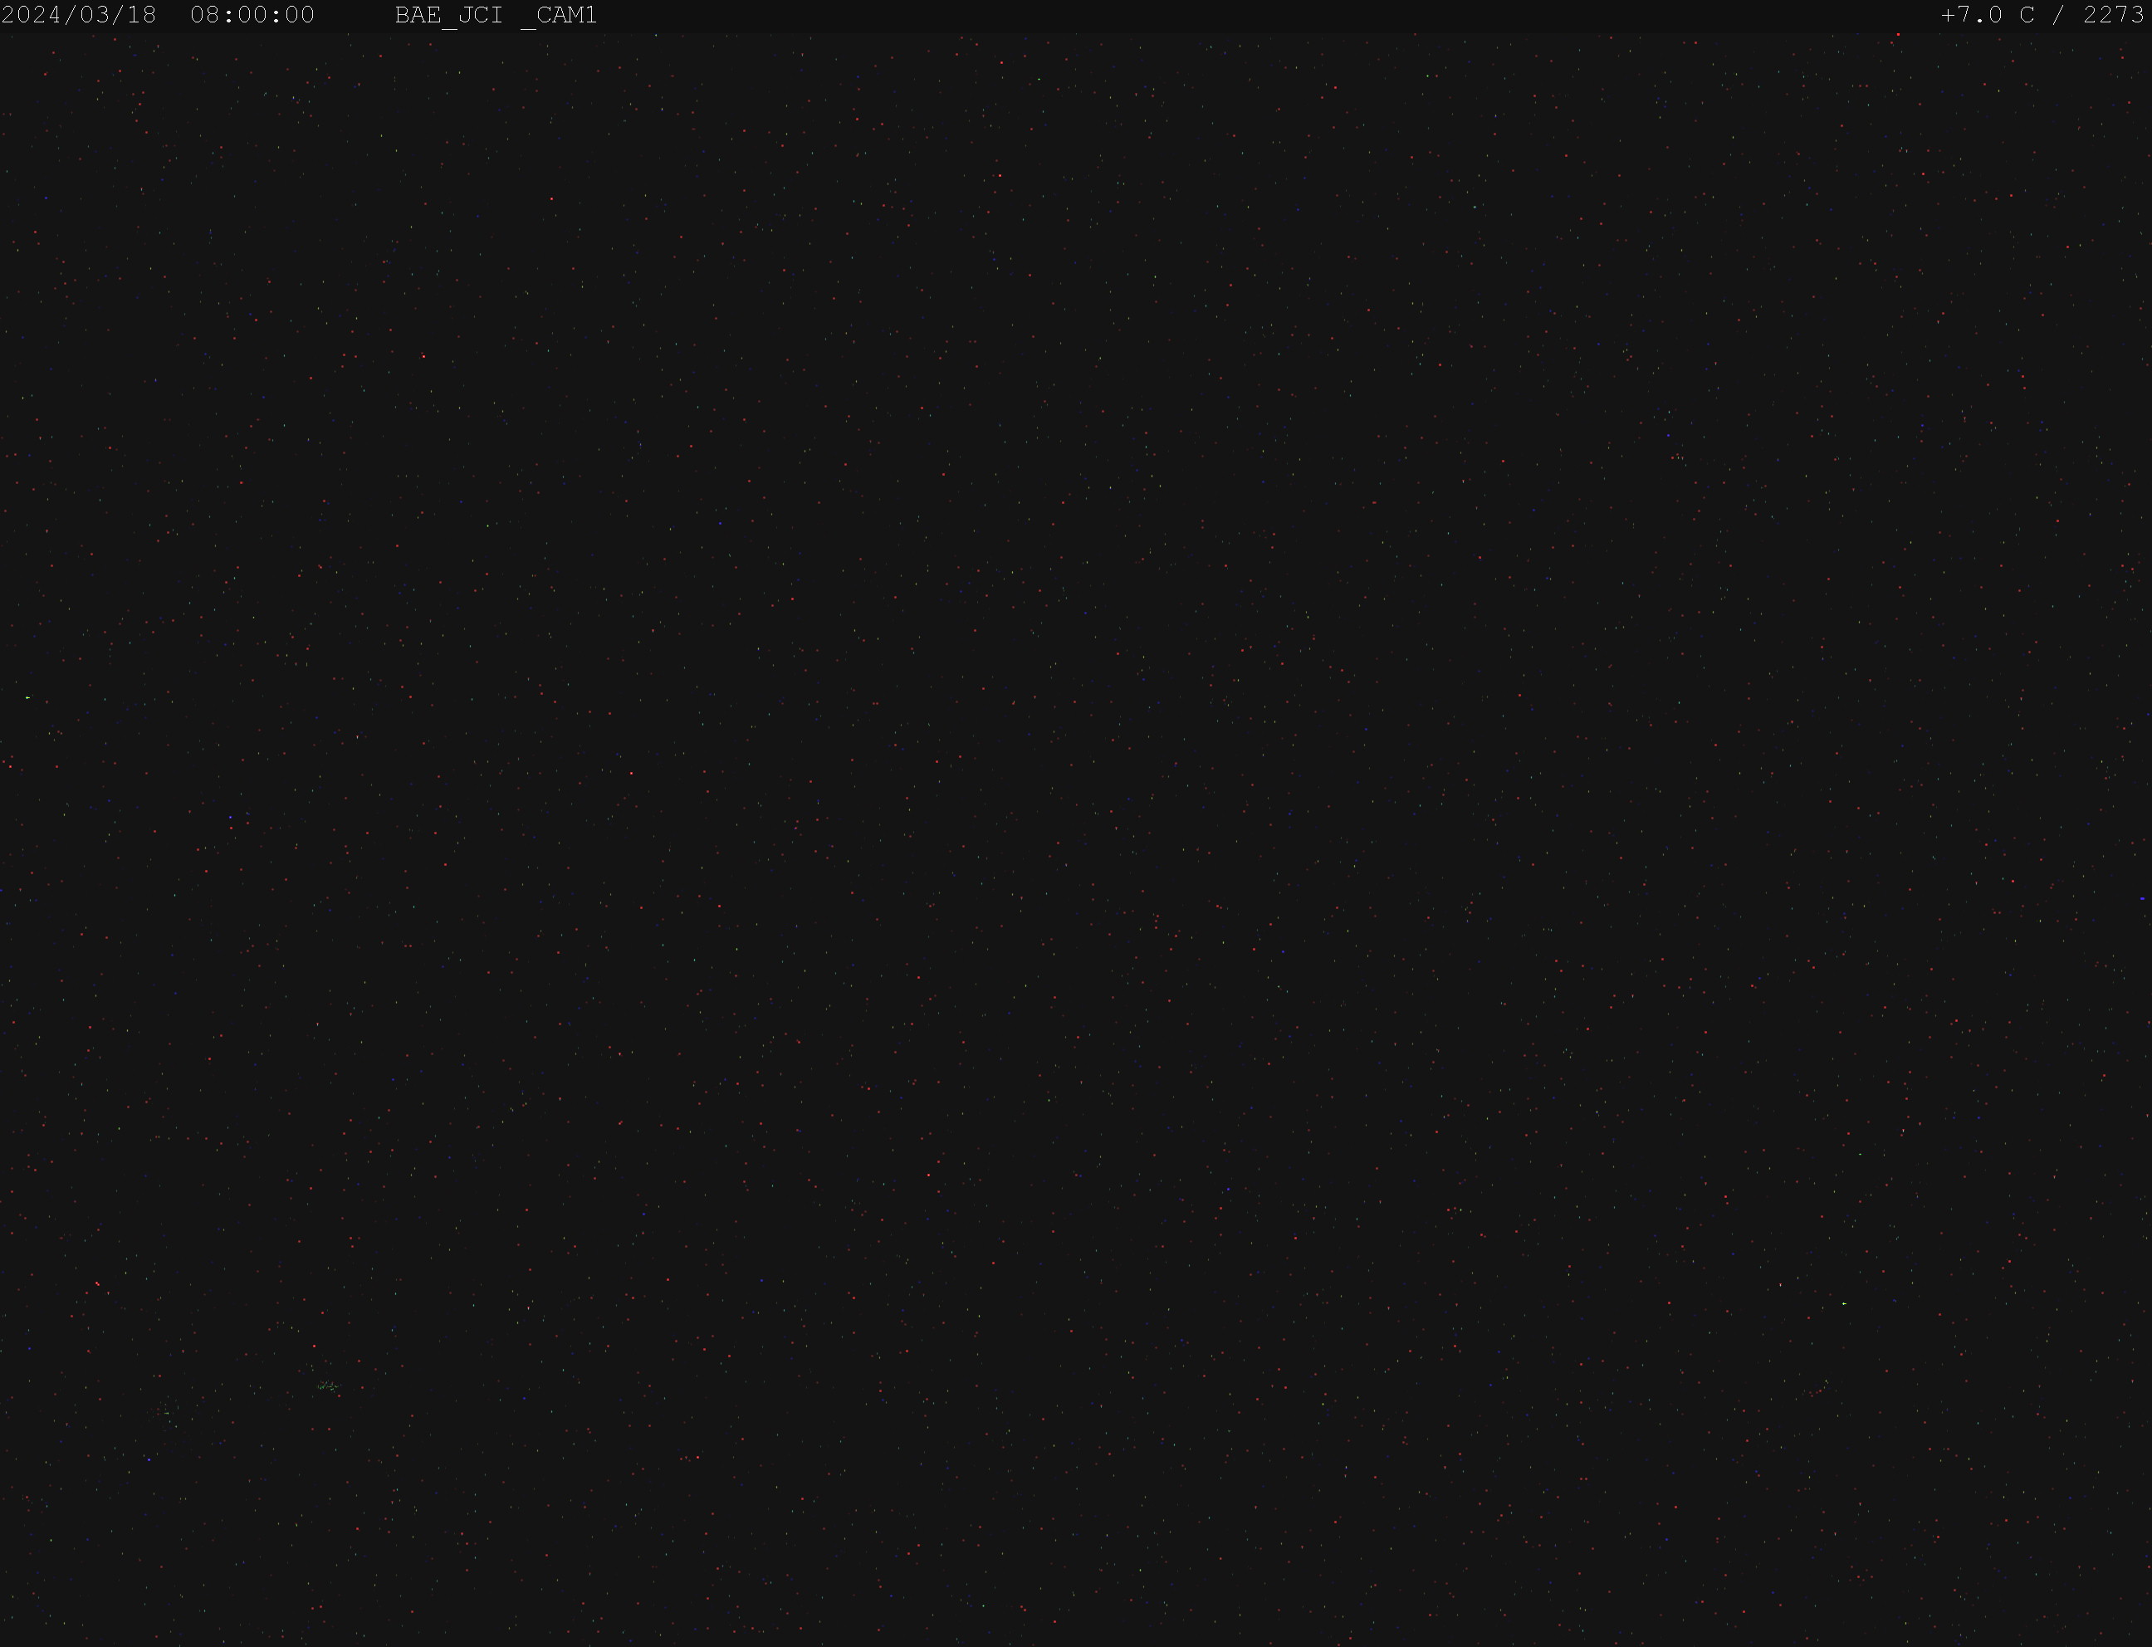Click the month 03 in the date

pos(95,15)
